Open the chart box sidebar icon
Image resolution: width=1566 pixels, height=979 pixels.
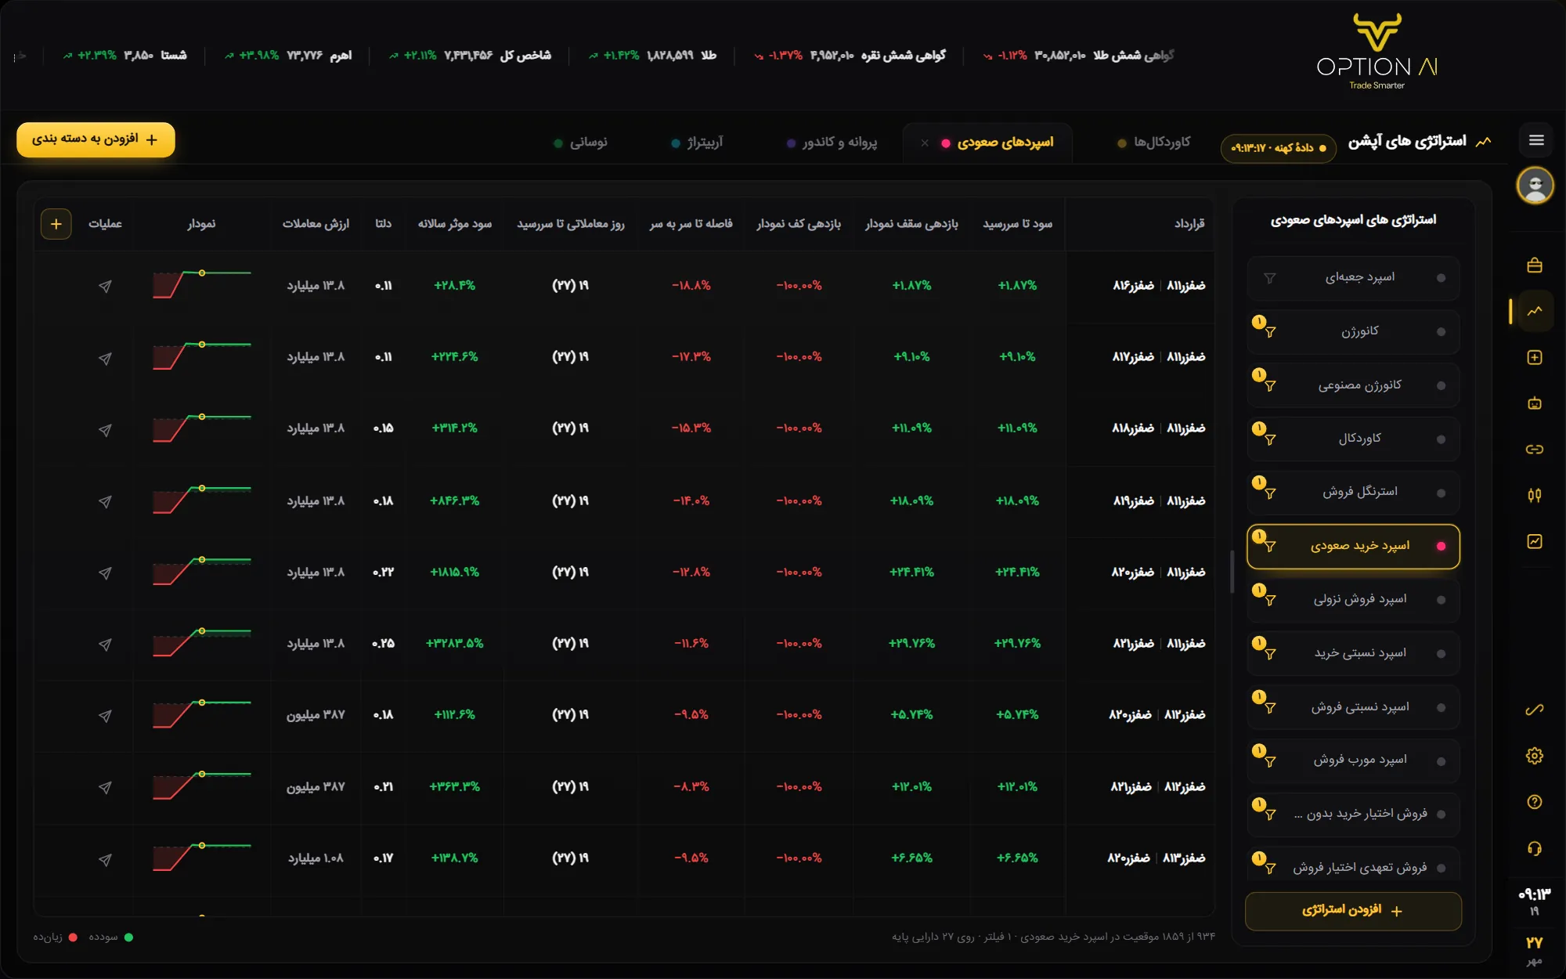[x=1535, y=541]
